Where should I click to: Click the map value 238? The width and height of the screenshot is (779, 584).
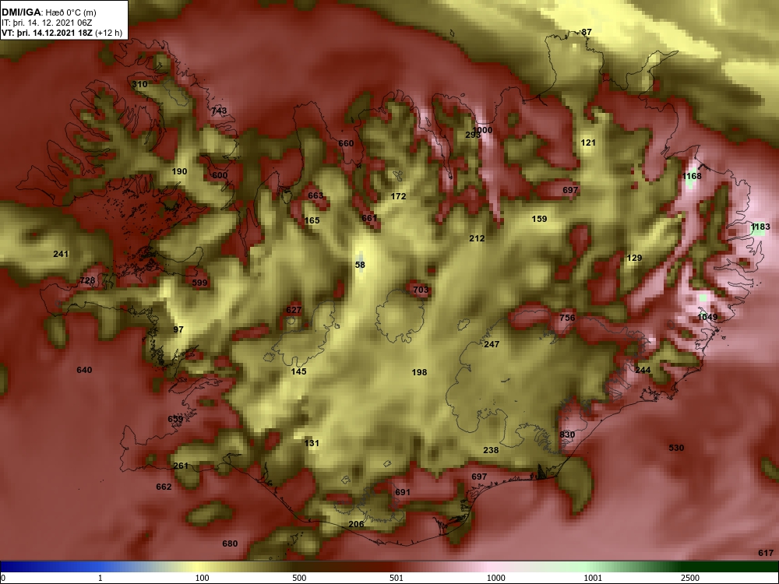tap(491, 450)
